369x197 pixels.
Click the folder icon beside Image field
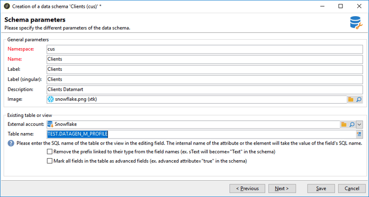tap(351, 99)
